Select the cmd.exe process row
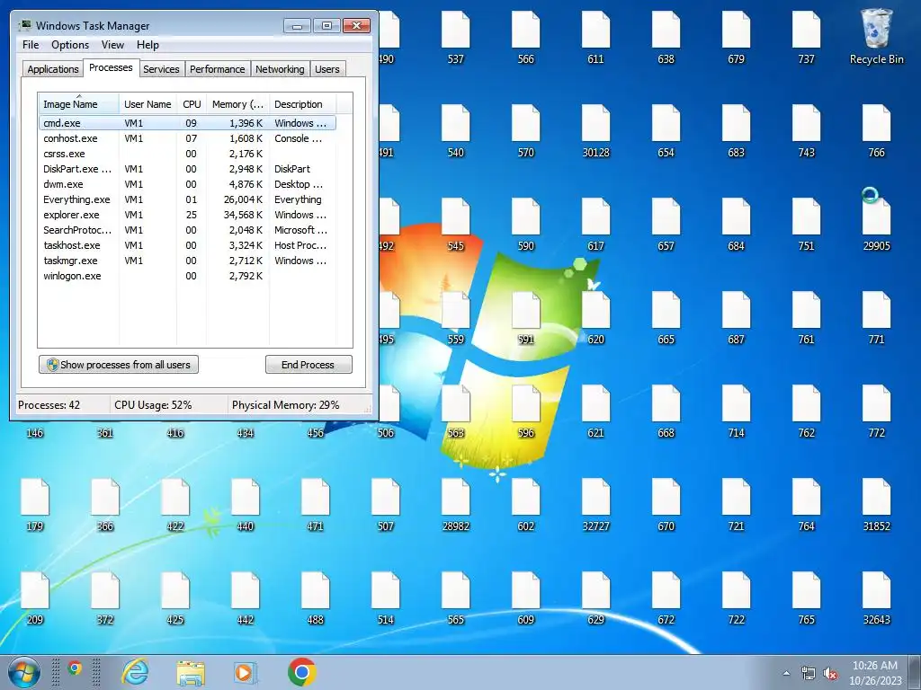 (x=187, y=123)
